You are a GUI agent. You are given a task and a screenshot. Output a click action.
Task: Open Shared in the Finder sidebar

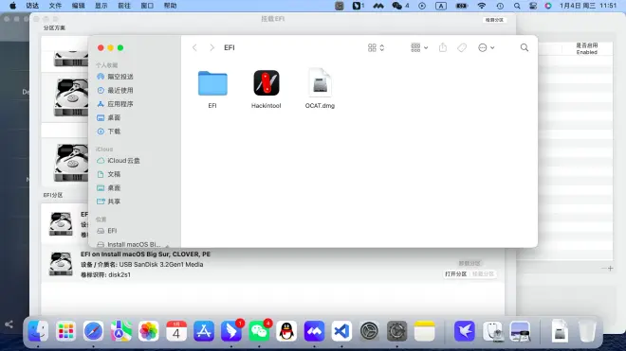[x=108, y=202]
